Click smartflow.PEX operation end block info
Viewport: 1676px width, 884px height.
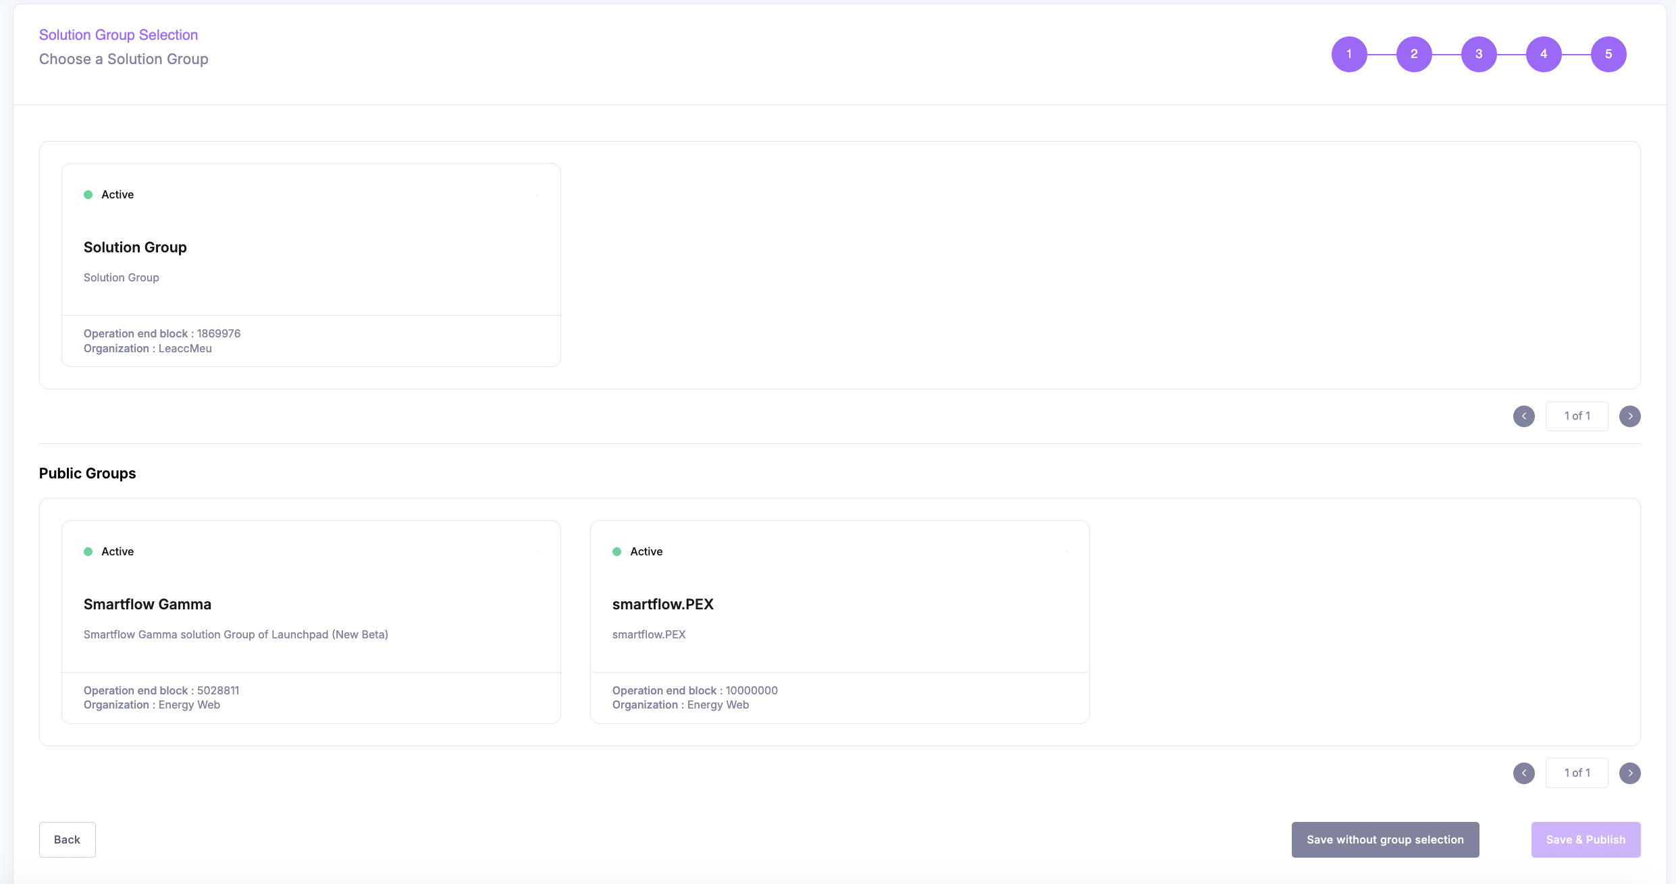point(695,690)
